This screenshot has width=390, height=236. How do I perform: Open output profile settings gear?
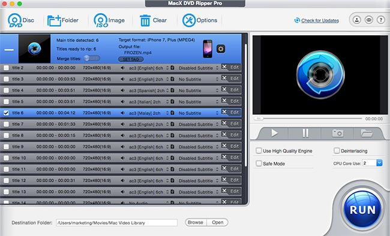221,49
